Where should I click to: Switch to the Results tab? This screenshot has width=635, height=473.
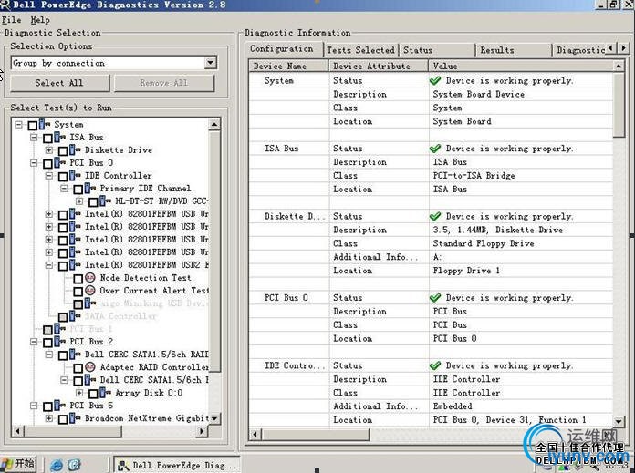(x=514, y=50)
